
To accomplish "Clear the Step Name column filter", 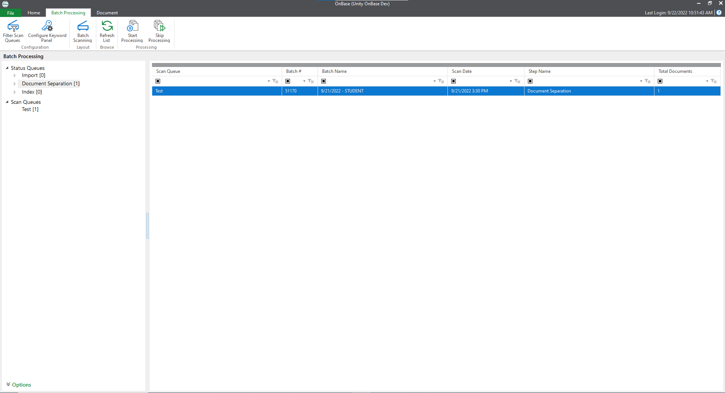I will (647, 81).
